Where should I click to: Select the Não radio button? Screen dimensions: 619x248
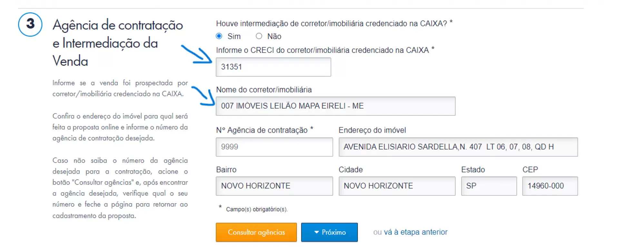point(259,36)
